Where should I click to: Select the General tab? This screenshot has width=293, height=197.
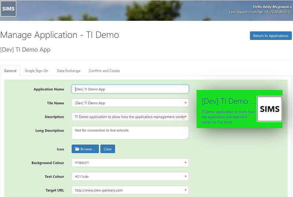10,71
